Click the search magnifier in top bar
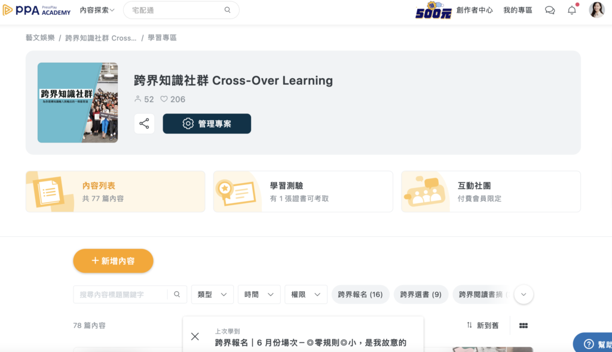This screenshot has height=352, width=612. pyautogui.click(x=227, y=10)
